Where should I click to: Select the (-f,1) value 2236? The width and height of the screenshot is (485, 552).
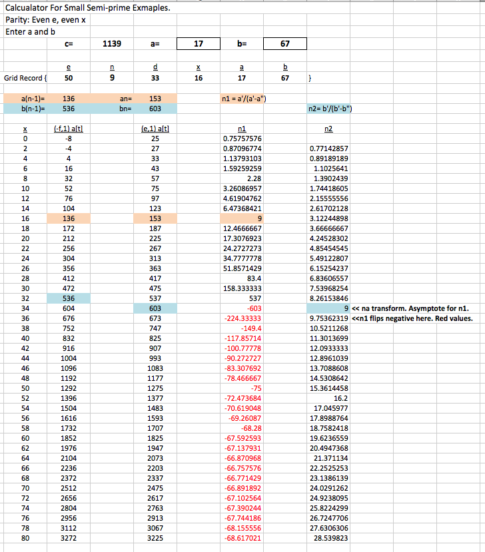click(69, 468)
